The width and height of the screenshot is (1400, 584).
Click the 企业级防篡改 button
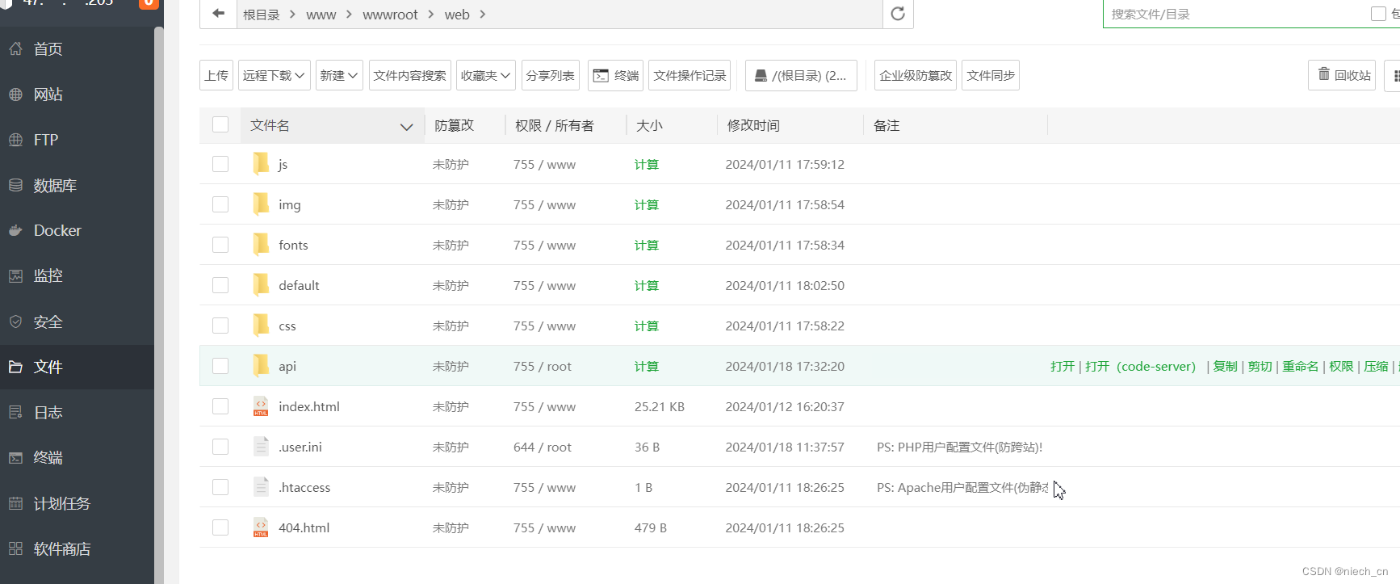[916, 75]
